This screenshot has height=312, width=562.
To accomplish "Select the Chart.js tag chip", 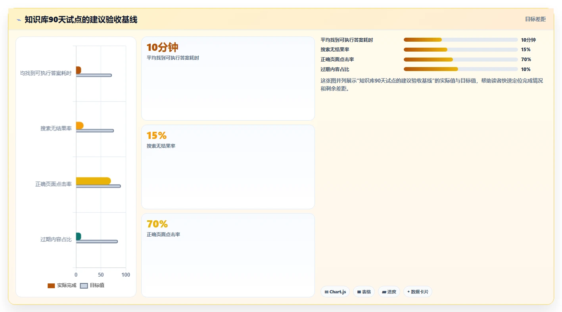I will (x=335, y=292).
